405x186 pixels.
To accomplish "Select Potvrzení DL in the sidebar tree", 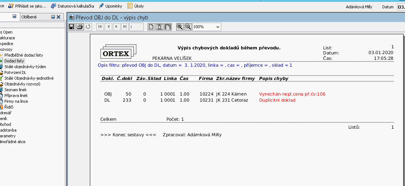I will pos(15,72).
